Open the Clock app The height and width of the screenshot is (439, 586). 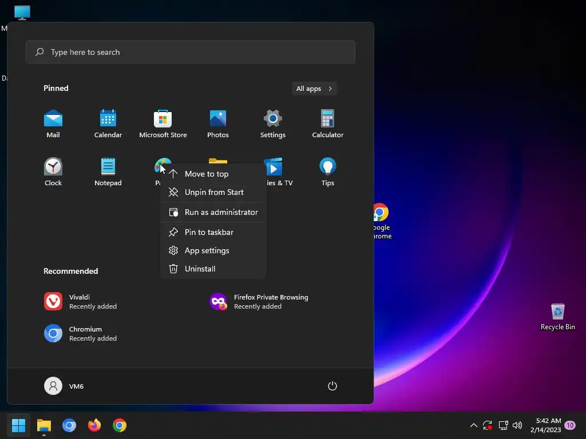[53, 172]
